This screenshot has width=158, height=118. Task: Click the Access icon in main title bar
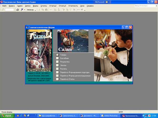click(2, 2)
